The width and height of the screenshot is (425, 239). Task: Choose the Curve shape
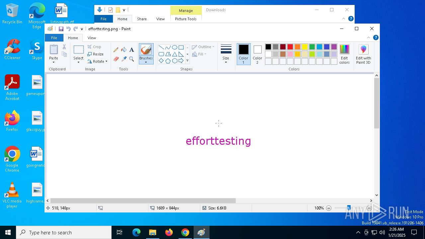click(168, 47)
